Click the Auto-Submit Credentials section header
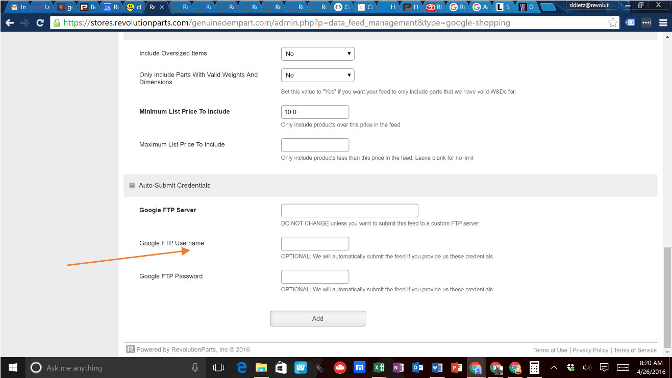This screenshot has width=672, height=378. point(390,185)
